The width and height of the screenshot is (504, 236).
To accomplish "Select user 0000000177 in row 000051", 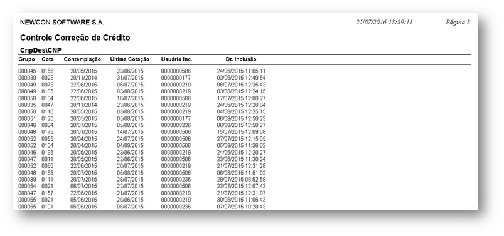I will coord(176,119).
